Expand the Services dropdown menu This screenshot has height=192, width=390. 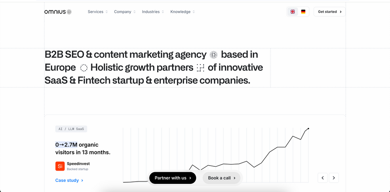click(97, 12)
